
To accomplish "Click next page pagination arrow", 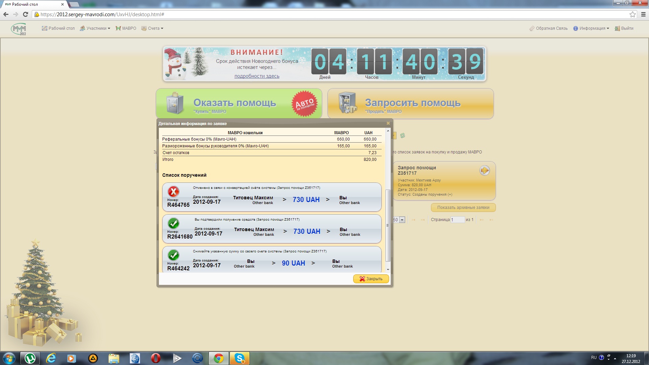I will click(x=482, y=220).
